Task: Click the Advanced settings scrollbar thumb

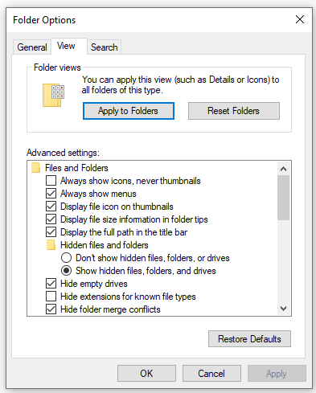Action: [283, 198]
